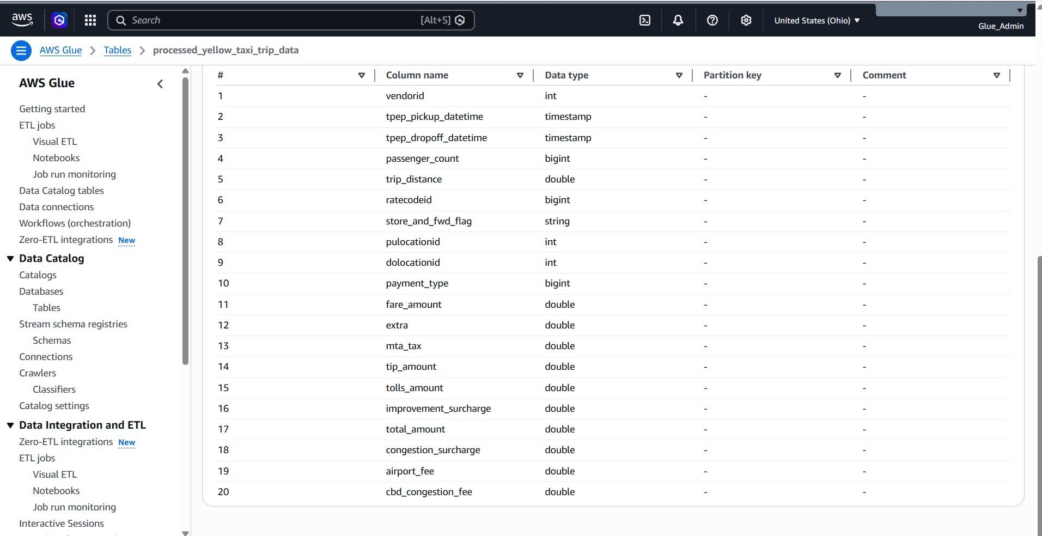Collapse the Data Catalog section

(10, 259)
